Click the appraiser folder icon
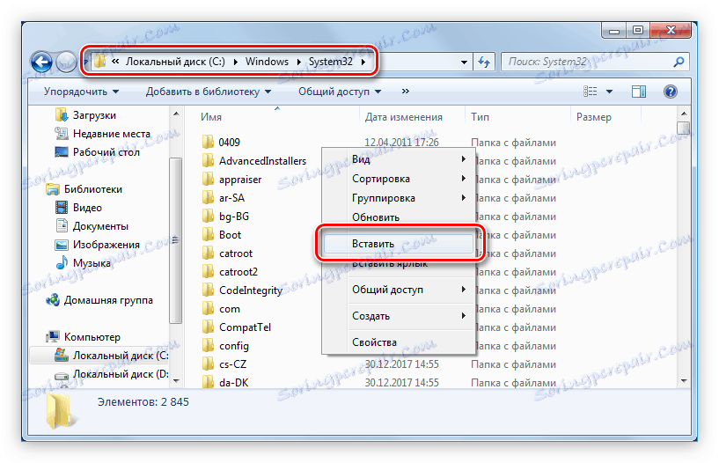This screenshot has height=463, width=719. point(209,180)
